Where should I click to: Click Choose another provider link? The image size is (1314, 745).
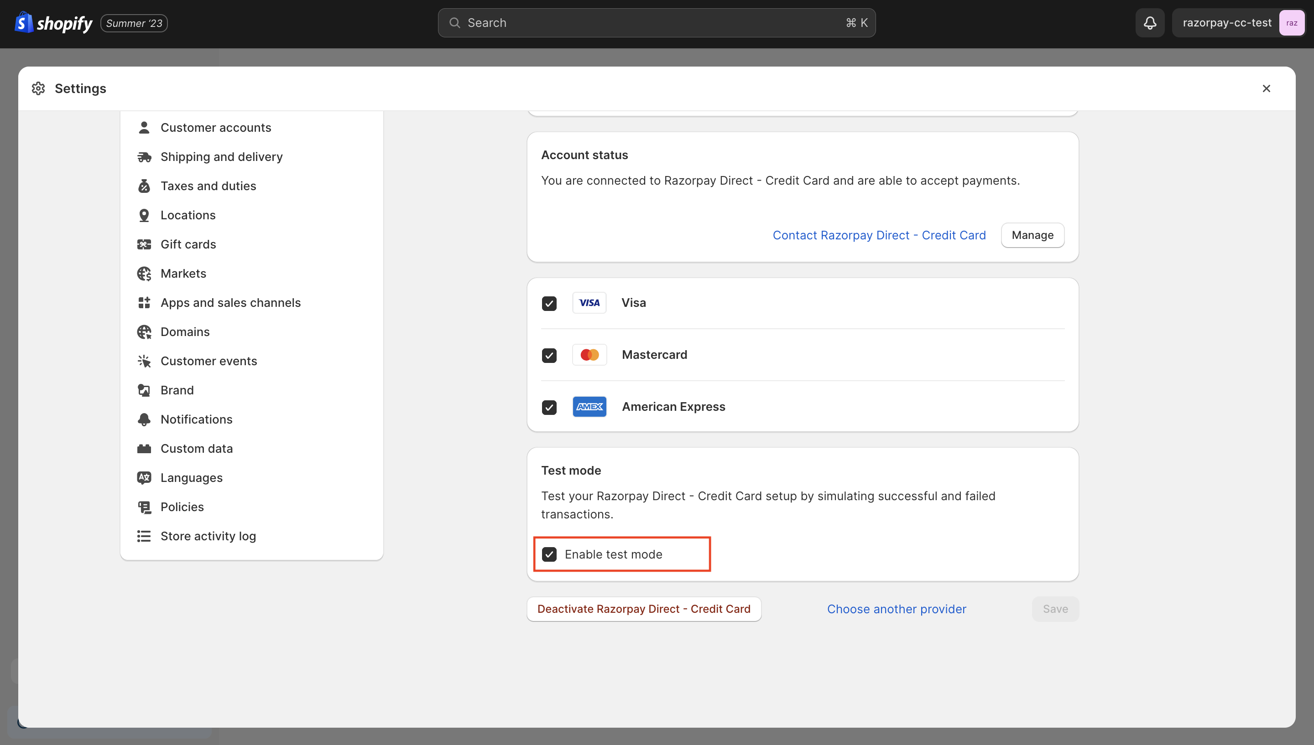coord(897,609)
